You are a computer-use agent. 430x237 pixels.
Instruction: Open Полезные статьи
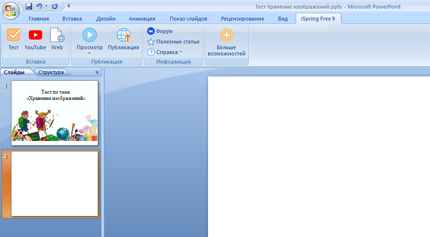[174, 42]
